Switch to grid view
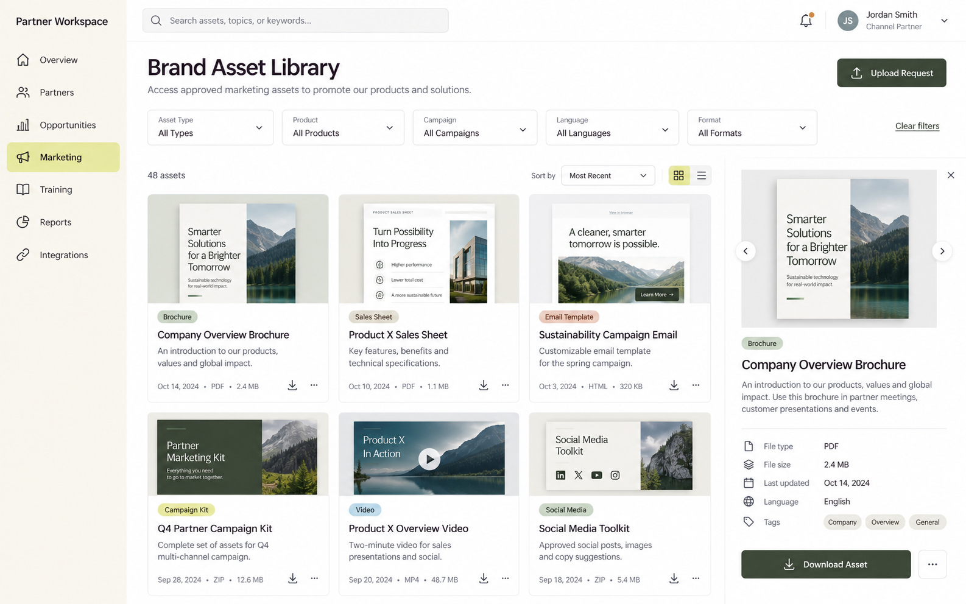The width and height of the screenshot is (966, 604). (x=679, y=175)
